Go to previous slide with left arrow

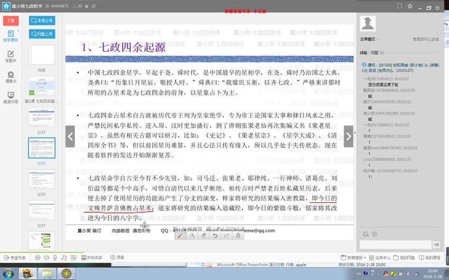pyautogui.click(x=70, y=136)
